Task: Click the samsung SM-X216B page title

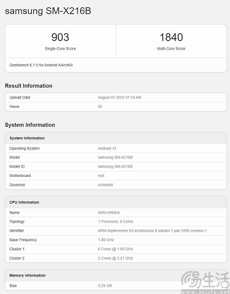Action: coord(48,11)
